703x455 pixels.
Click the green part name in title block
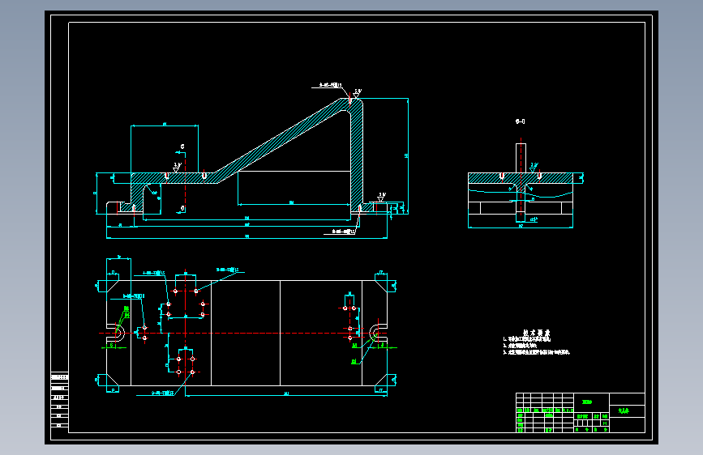[x=624, y=410]
